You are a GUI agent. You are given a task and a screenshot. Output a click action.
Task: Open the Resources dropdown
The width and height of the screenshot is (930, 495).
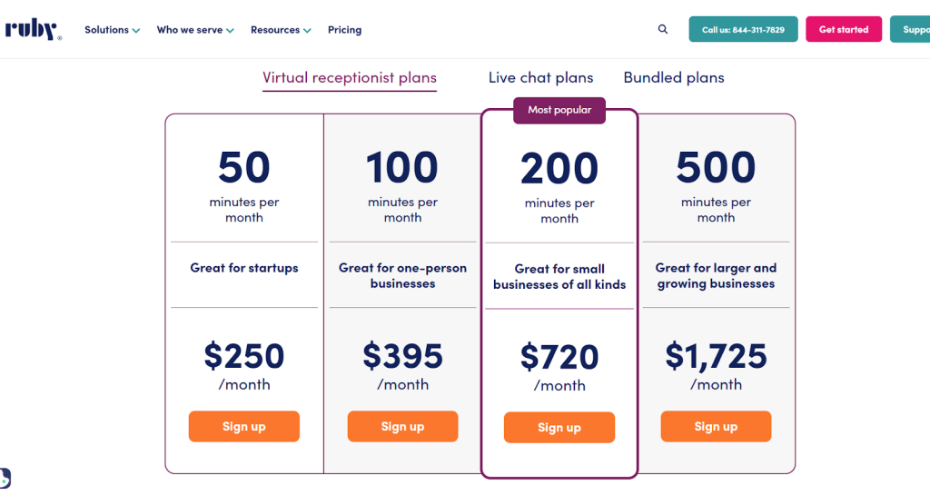(281, 30)
